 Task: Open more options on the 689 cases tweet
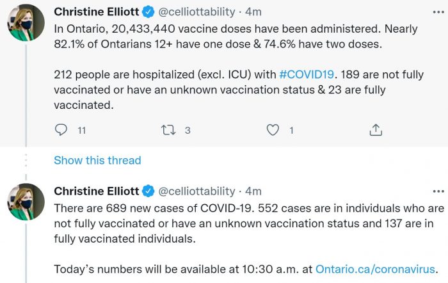[x=438, y=191]
